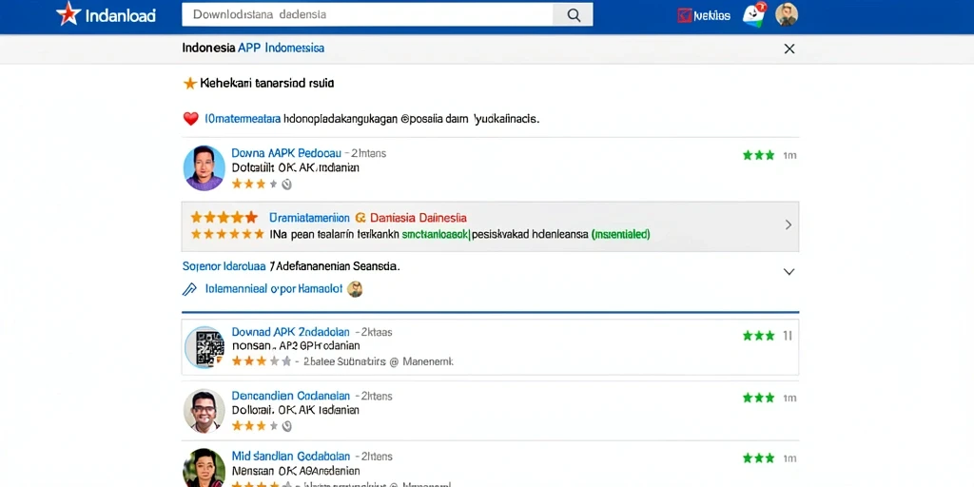Click small avatar after Hamaolot

point(355,289)
